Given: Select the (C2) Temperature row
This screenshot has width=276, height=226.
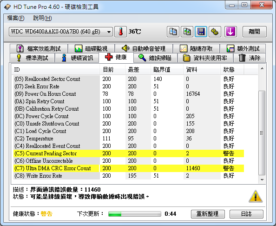Looking at the screenshot, I should point(129,139).
